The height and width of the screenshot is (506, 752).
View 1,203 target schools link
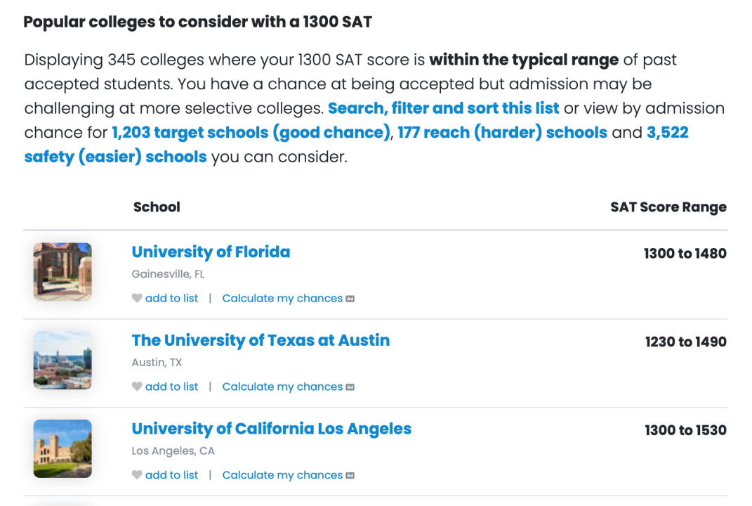pos(251,132)
